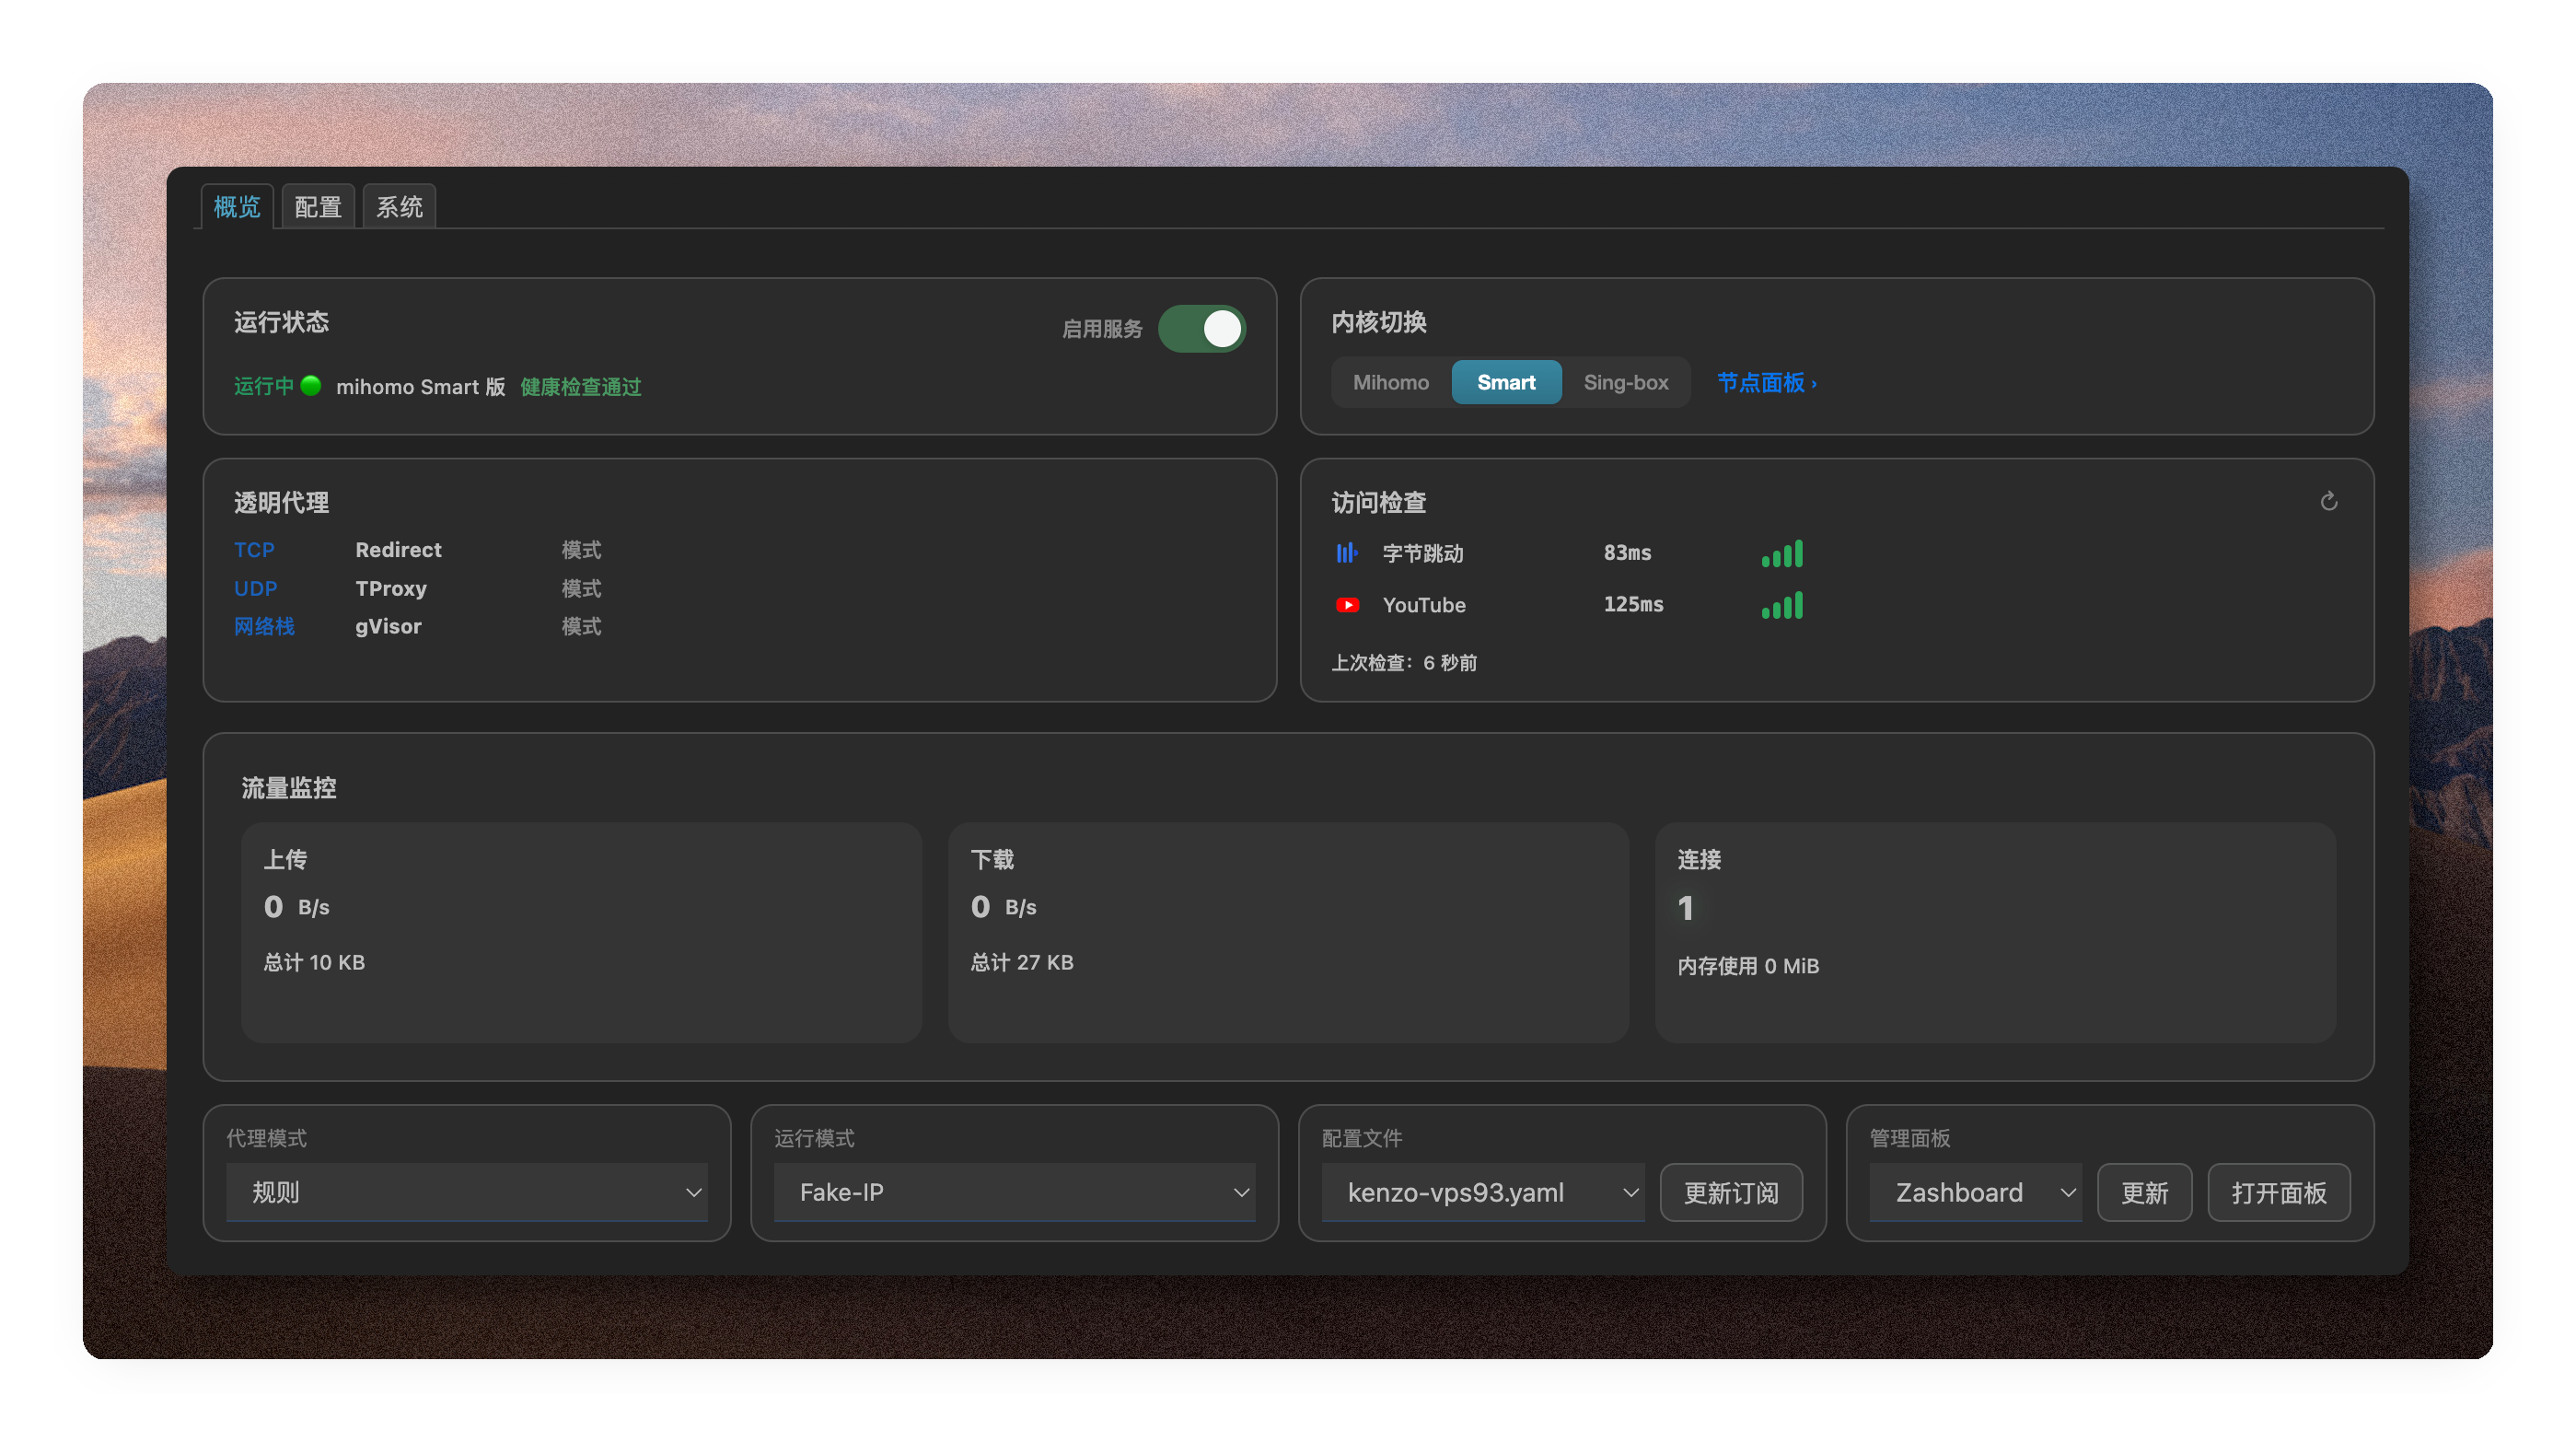Open the kenzo-vps93.yaml config dropdown
Image resolution: width=2576 pixels, height=1442 pixels.
(1482, 1192)
